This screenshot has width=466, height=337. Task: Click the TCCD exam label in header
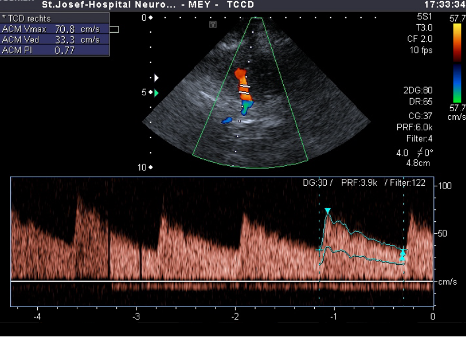pyautogui.click(x=241, y=5)
